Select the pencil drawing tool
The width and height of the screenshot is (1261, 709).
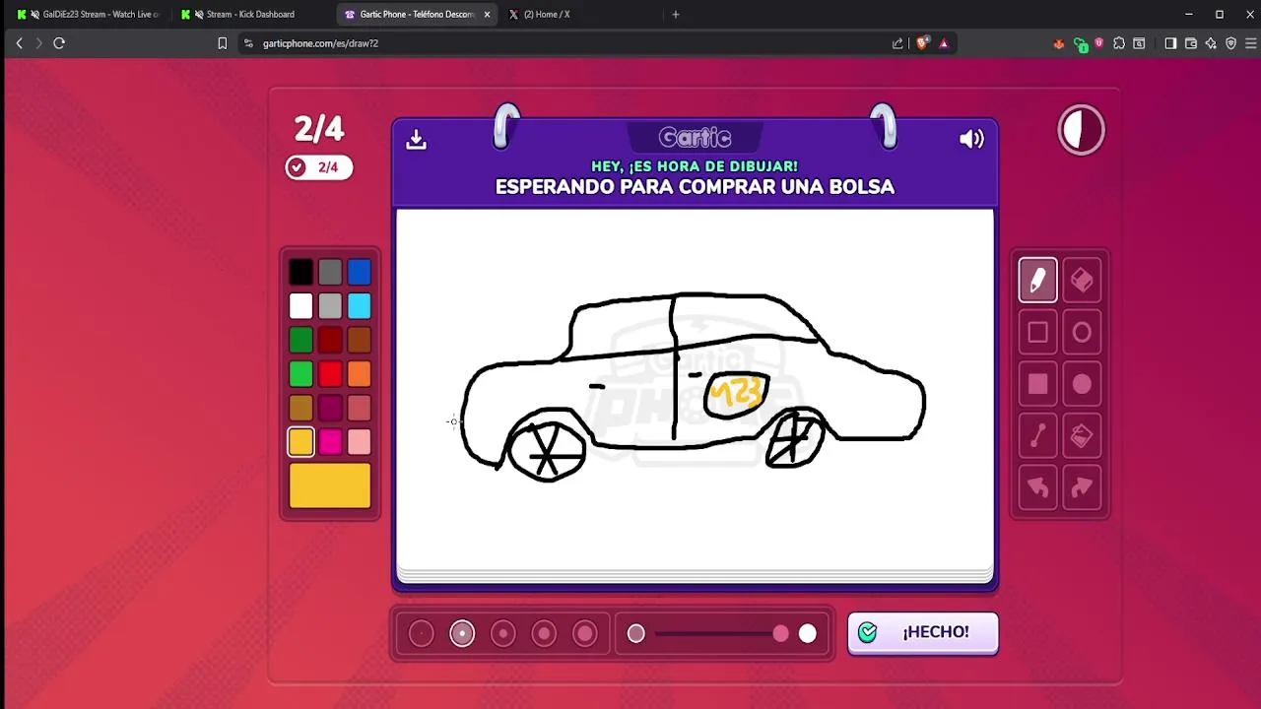pyautogui.click(x=1037, y=281)
